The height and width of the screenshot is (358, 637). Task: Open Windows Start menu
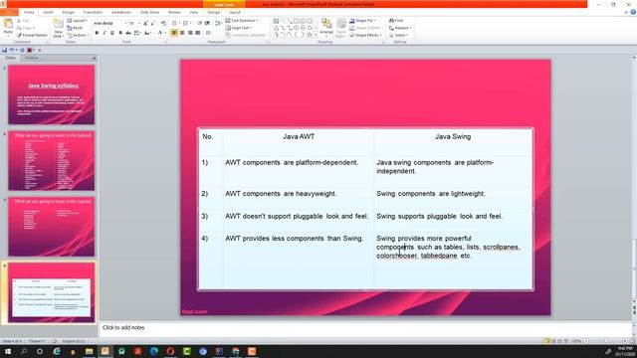pos(7,351)
